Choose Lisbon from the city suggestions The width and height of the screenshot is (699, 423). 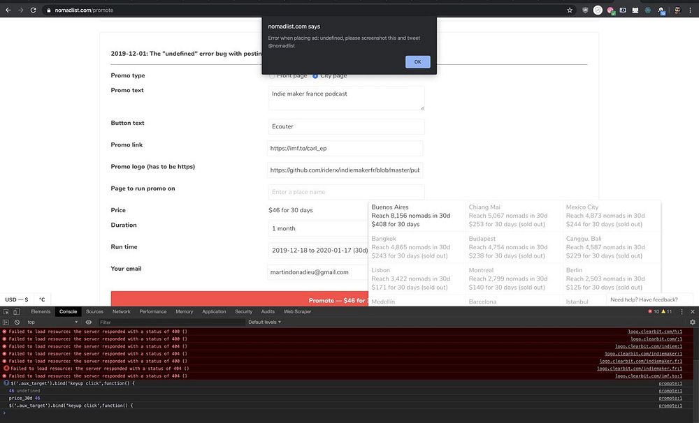[417, 279]
